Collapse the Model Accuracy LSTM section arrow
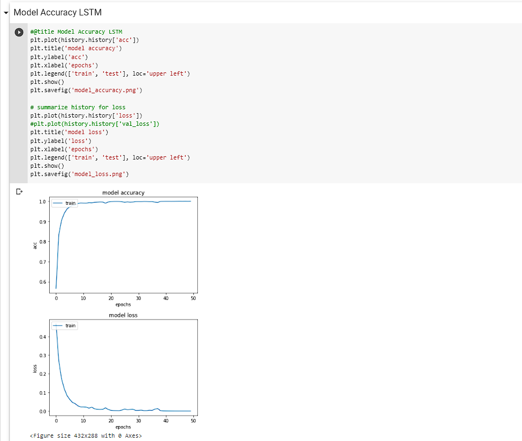The height and width of the screenshot is (441, 522). (6, 13)
